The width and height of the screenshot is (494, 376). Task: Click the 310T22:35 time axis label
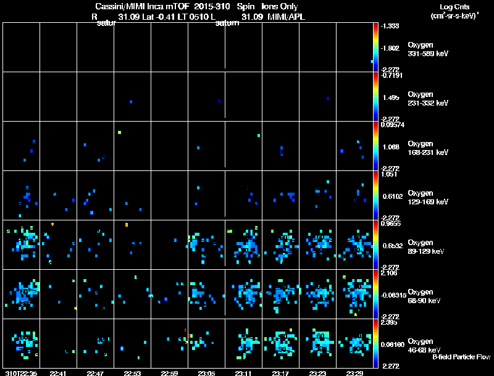[x=21, y=373]
